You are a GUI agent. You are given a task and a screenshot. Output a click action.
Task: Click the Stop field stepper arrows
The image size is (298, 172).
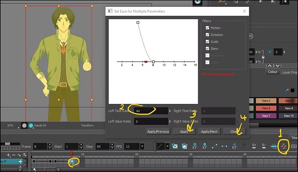coord(112,146)
